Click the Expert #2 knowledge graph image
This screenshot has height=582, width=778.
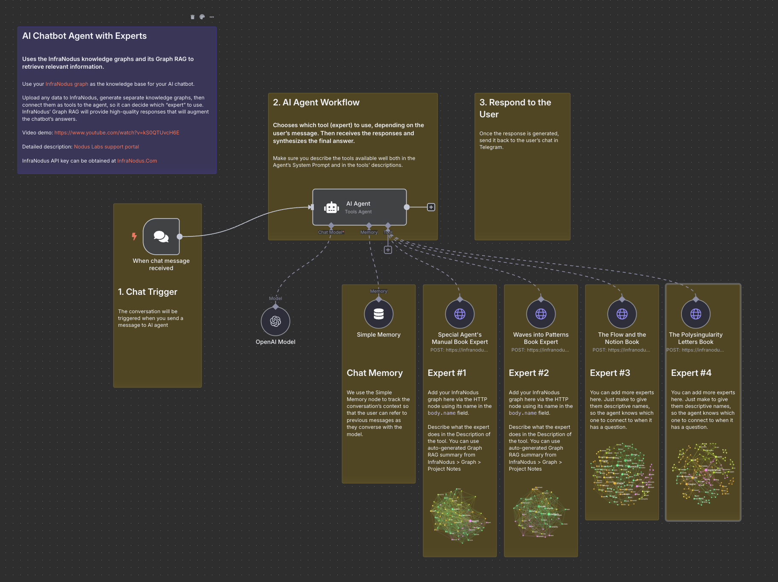click(541, 512)
